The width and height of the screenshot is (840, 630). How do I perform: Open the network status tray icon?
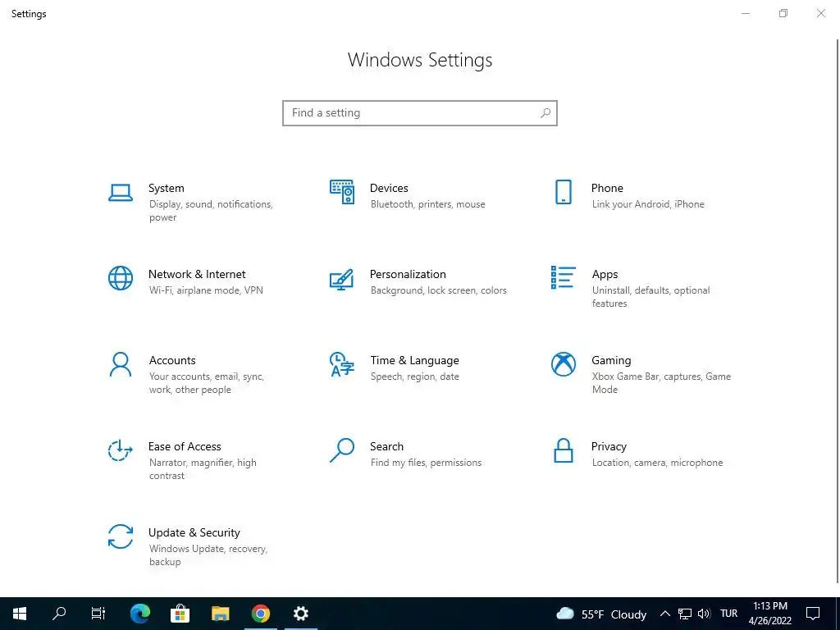(685, 614)
